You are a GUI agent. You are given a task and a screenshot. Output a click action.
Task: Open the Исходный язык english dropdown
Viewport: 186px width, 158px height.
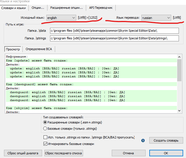pos(61,18)
